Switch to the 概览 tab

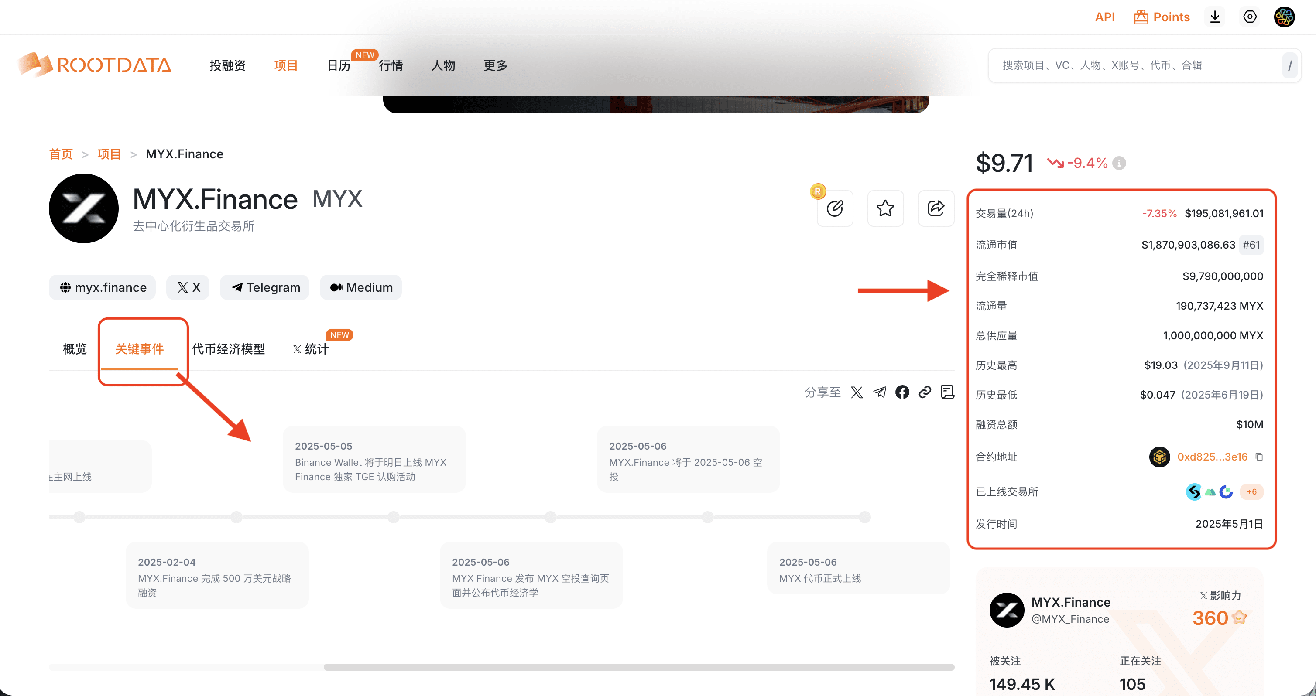tap(75, 349)
